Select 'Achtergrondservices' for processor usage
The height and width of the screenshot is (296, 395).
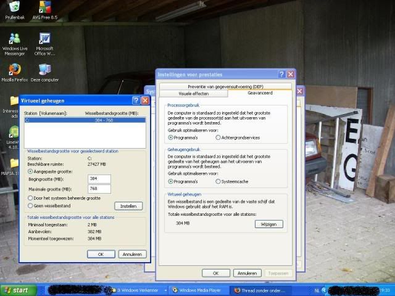218,138
